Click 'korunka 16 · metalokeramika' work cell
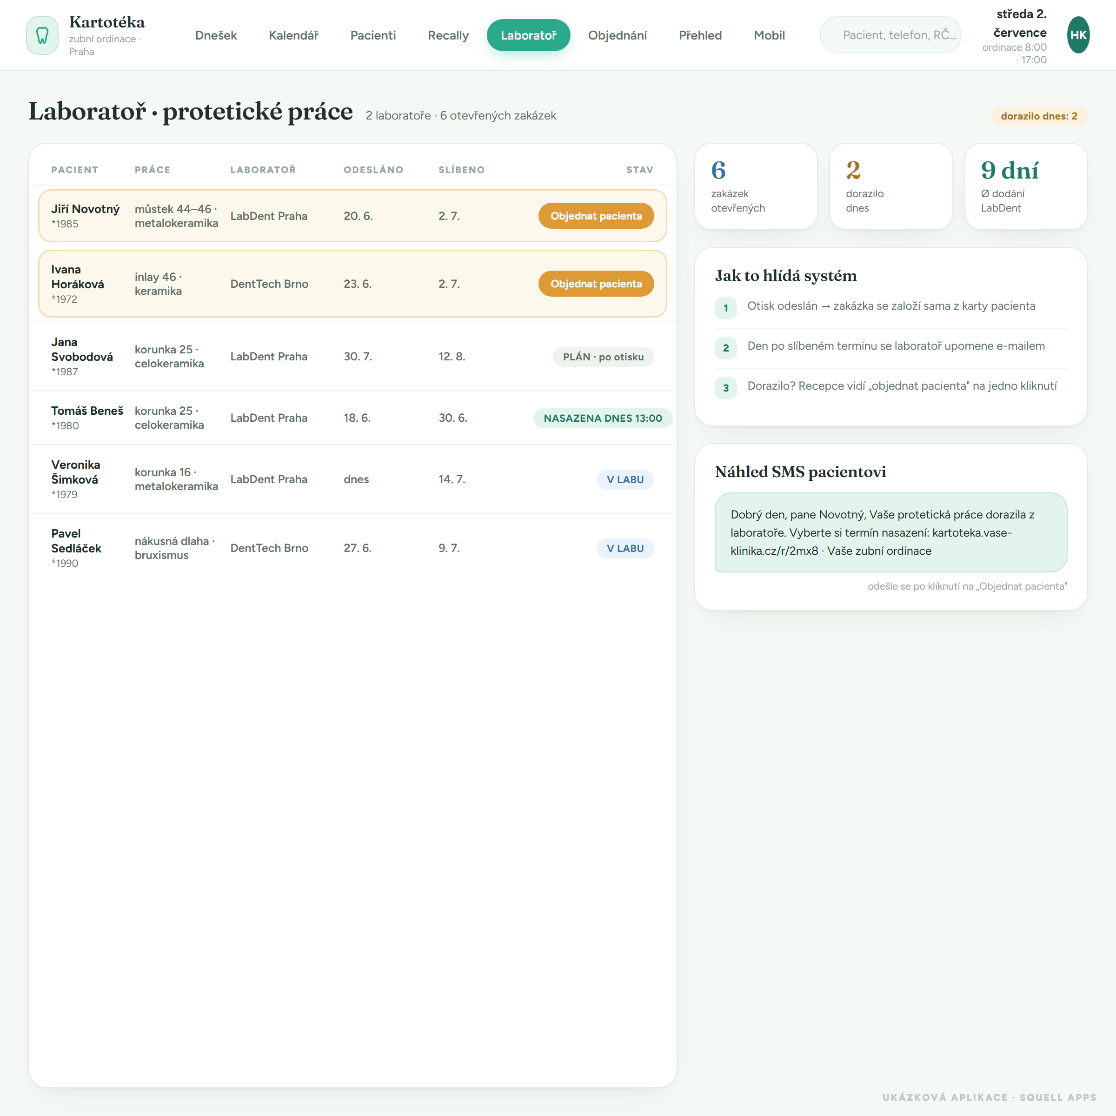The width and height of the screenshot is (1116, 1116). pos(176,479)
